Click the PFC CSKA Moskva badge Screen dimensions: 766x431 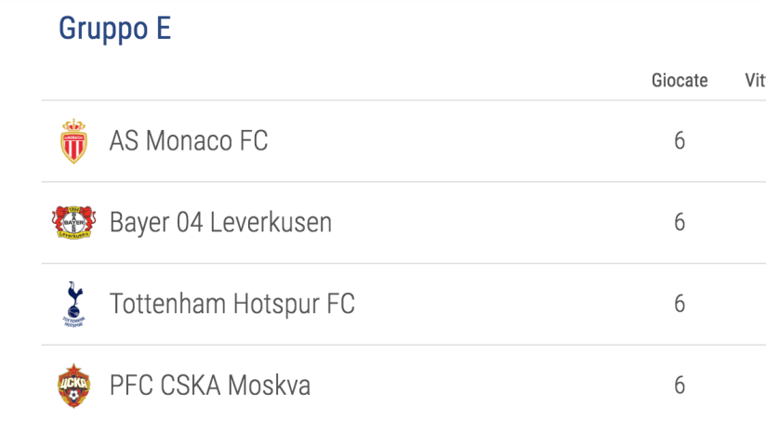[x=73, y=385]
